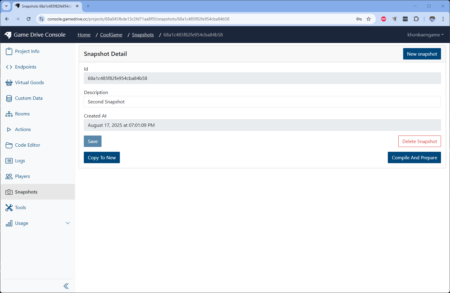Select Snapshots in the sidebar
Screen dimensions: 450x293
coord(26,192)
